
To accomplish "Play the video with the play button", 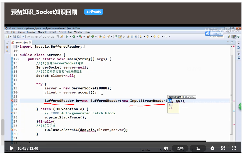I will pyautogui.click(x=12, y=148).
